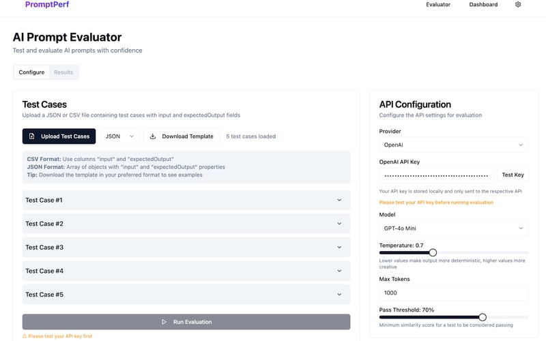The image size is (546, 341).
Task: Click the Max Tokens input field
Action: (x=454, y=293)
